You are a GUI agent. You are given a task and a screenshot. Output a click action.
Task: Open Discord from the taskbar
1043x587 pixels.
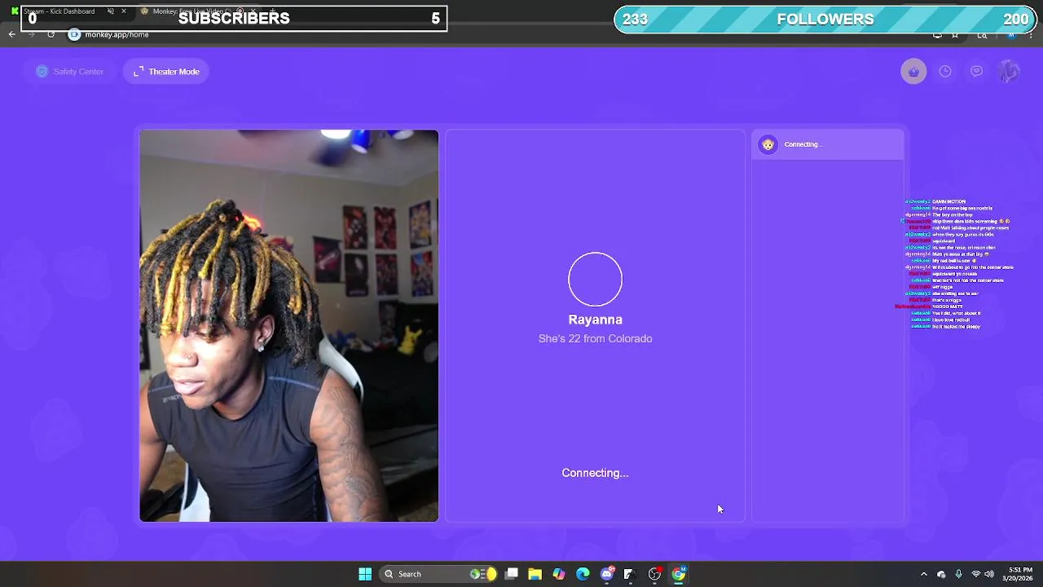point(607,574)
